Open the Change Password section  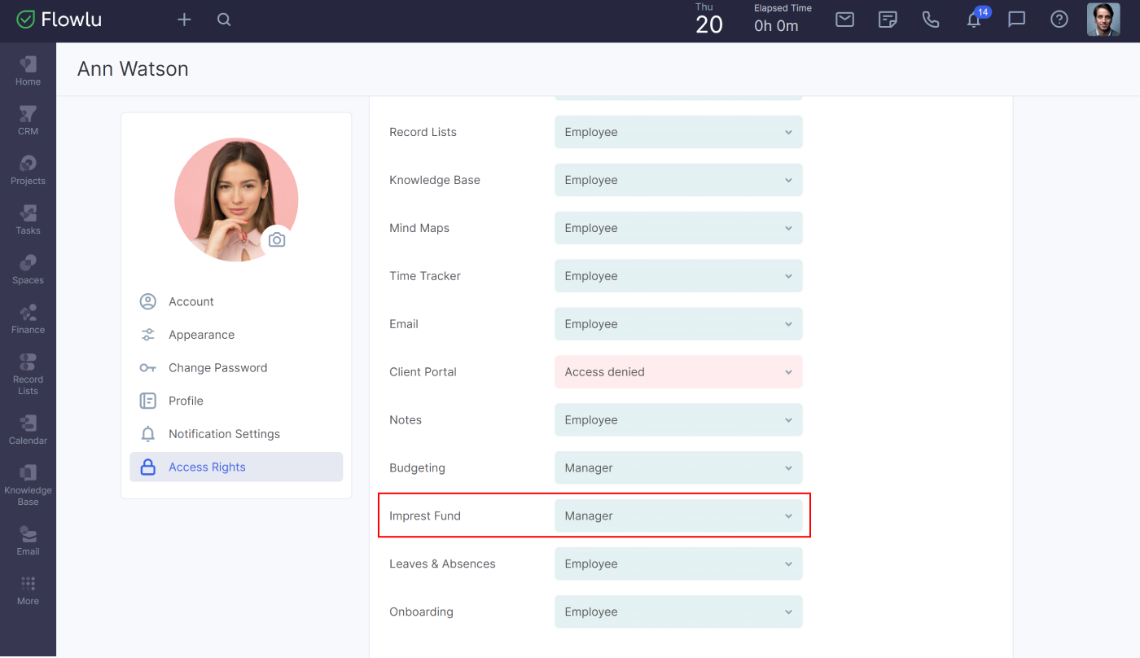(217, 368)
